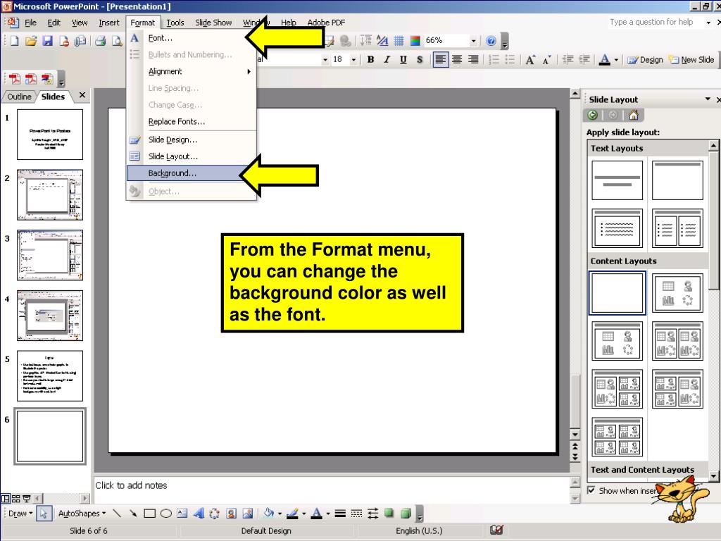Click the Show/Hide Grid icon

(399, 41)
